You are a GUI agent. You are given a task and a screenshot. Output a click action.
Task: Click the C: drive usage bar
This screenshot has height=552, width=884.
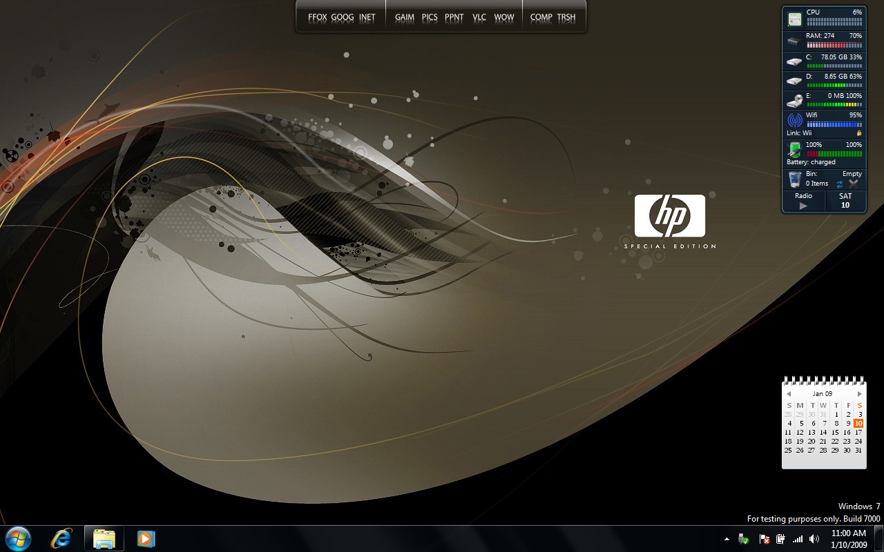834,66
